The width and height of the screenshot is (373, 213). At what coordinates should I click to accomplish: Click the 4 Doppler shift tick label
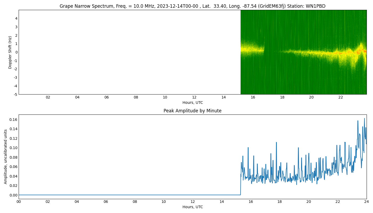coord(16,18)
